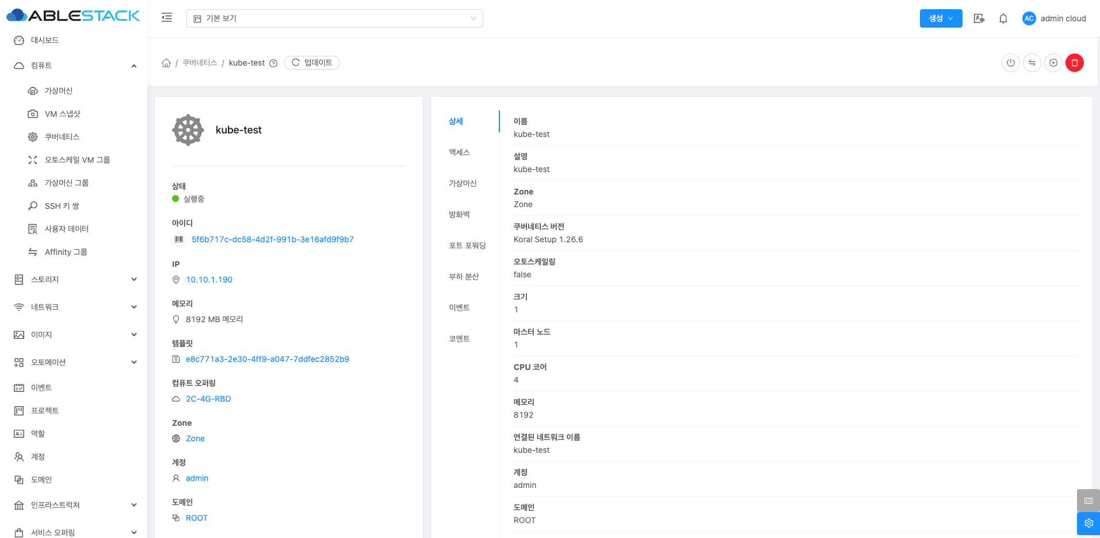Image resolution: width=1100 pixels, height=538 pixels.
Task: Open the 2C-4G-RBD compute offering link
Action: point(208,399)
